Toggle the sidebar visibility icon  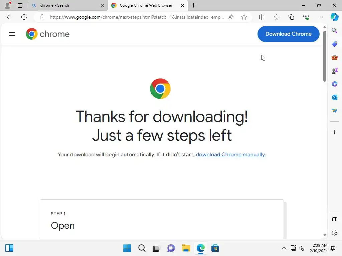click(334, 219)
